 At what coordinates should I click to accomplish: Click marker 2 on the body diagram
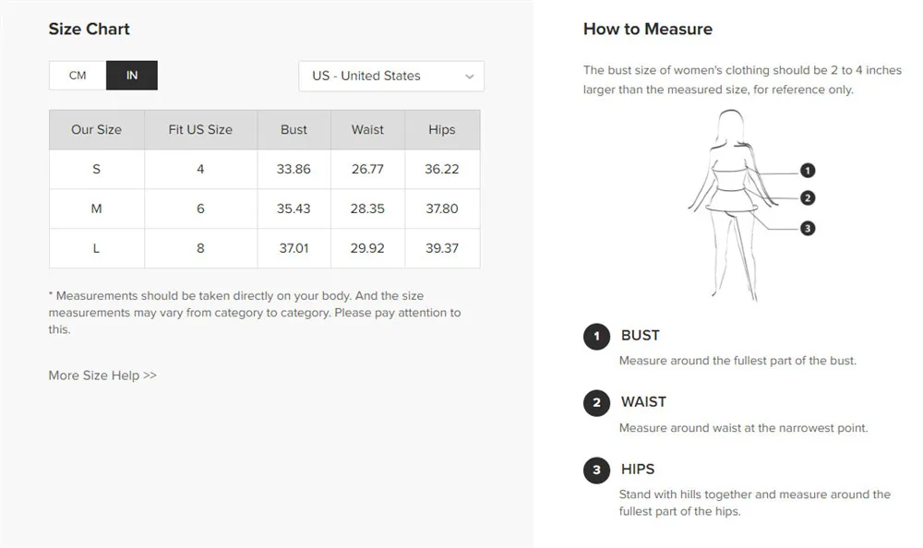pos(808,197)
